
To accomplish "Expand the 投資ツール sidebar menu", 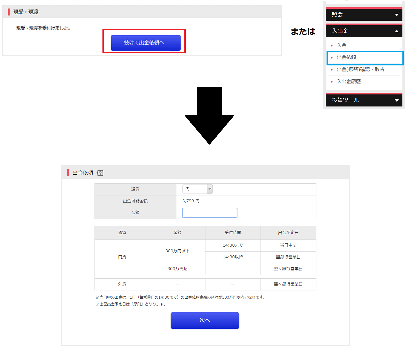I will (364, 100).
